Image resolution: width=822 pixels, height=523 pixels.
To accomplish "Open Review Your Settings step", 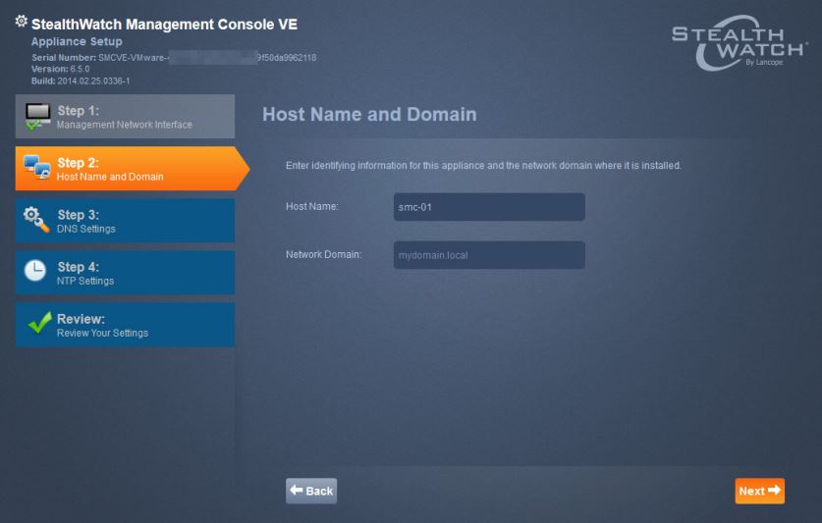I will tap(125, 325).
